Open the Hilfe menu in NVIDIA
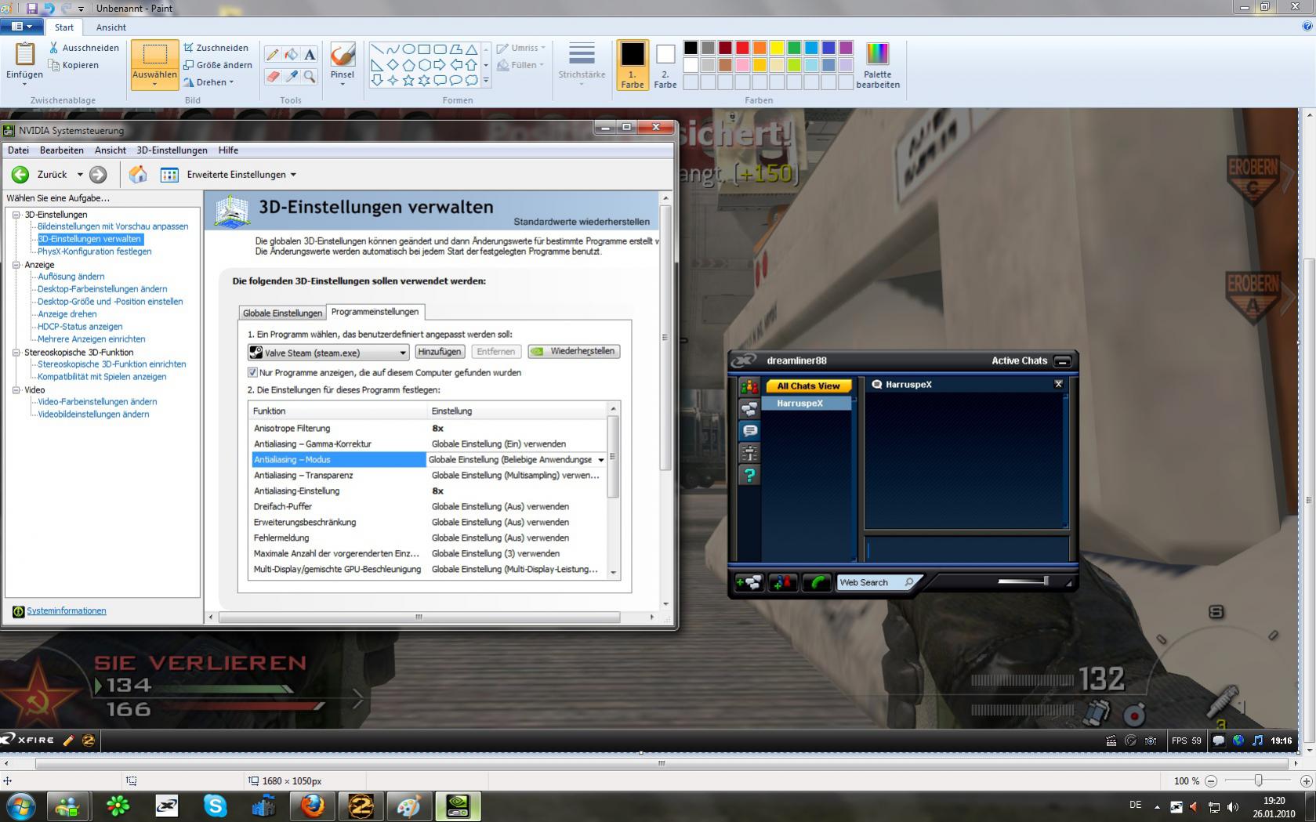The height and width of the screenshot is (822, 1316). (x=228, y=150)
